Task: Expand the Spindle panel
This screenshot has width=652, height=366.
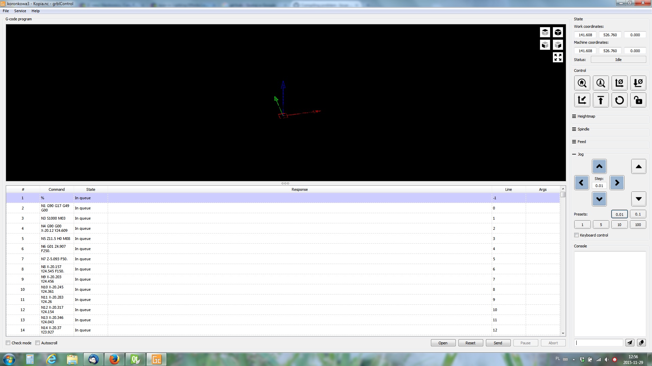Action: [583, 129]
